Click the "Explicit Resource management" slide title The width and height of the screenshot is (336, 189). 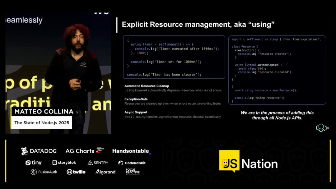[x=198, y=25]
